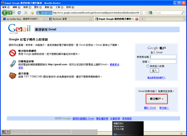Open the 瞭解更多資訊 learn more link
The width and height of the screenshot is (187, 136).
pyautogui.click(x=115, y=64)
